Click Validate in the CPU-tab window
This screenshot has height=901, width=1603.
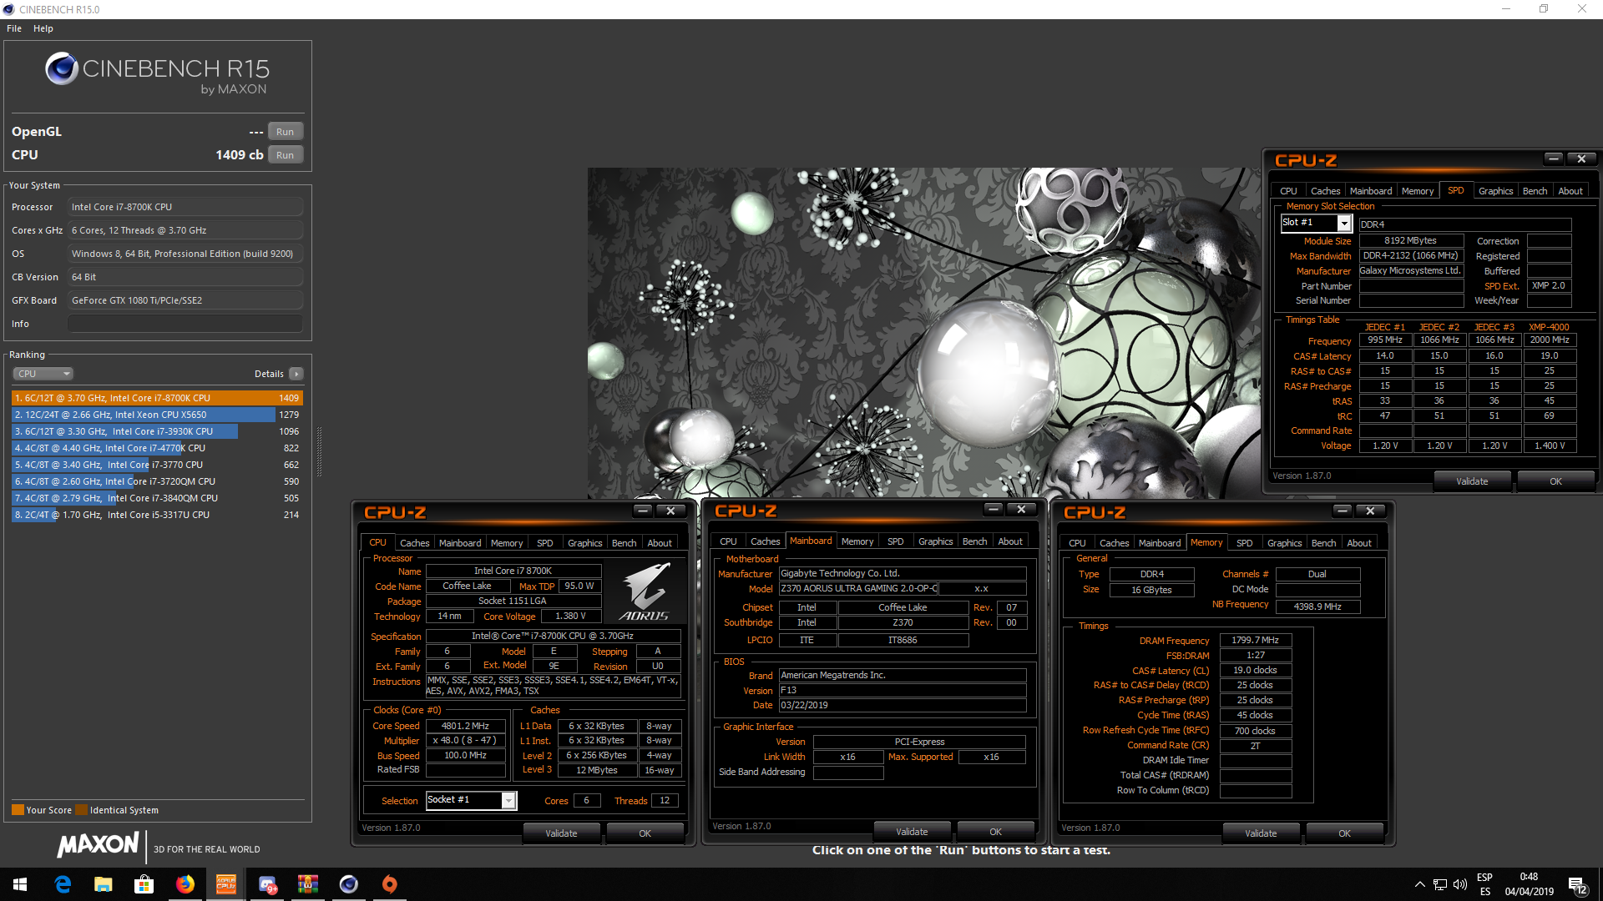click(x=561, y=833)
